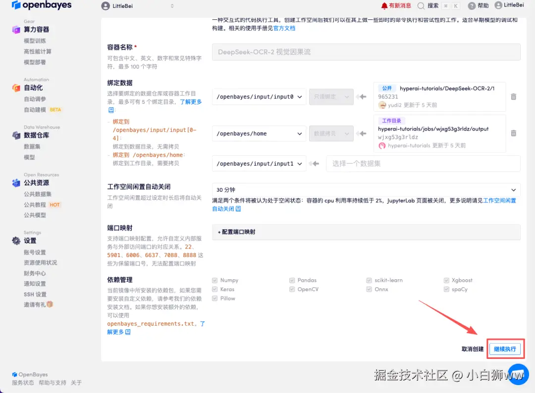This screenshot has height=393, width=535.
Task: Click the arrow icon next to /openbayes/home binding
Action: [361, 133]
